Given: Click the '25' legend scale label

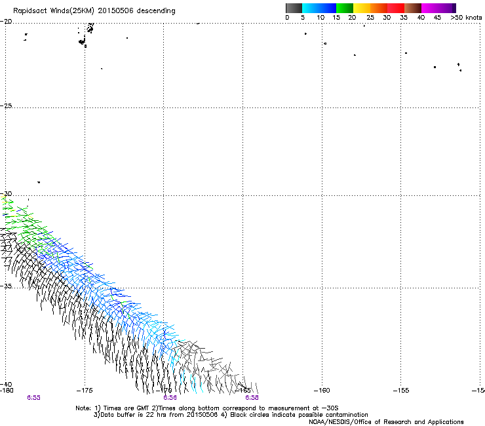Looking at the screenshot, I should click(x=370, y=18).
